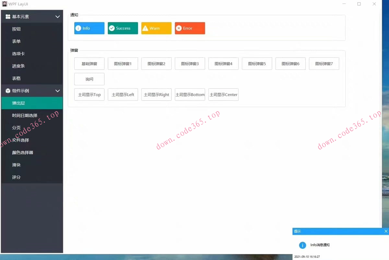Click the Info icon inside the toast notification
389x260 pixels.
click(302, 245)
